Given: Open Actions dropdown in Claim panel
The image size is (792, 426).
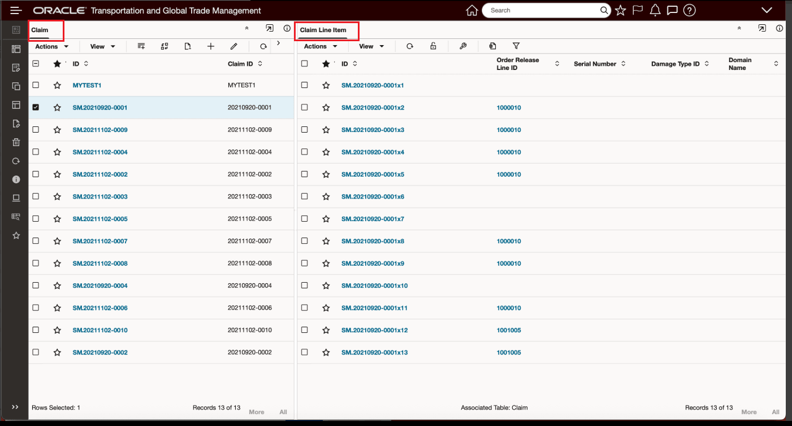Looking at the screenshot, I should click(51, 46).
